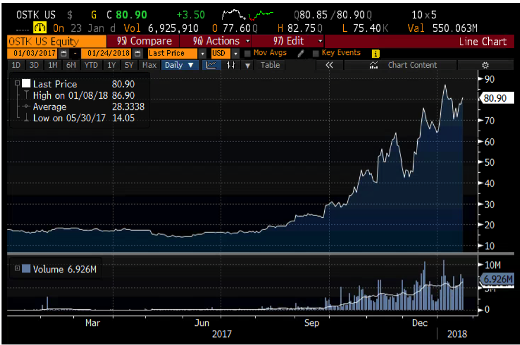Click the 95) Compare button

point(143,41)
